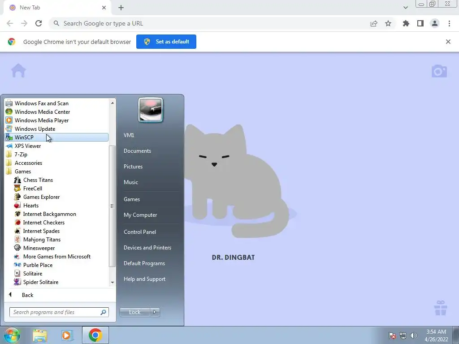Viewport: 459px width, 344px height.
Task: Share this page icon in address bar
Action: 374,23
